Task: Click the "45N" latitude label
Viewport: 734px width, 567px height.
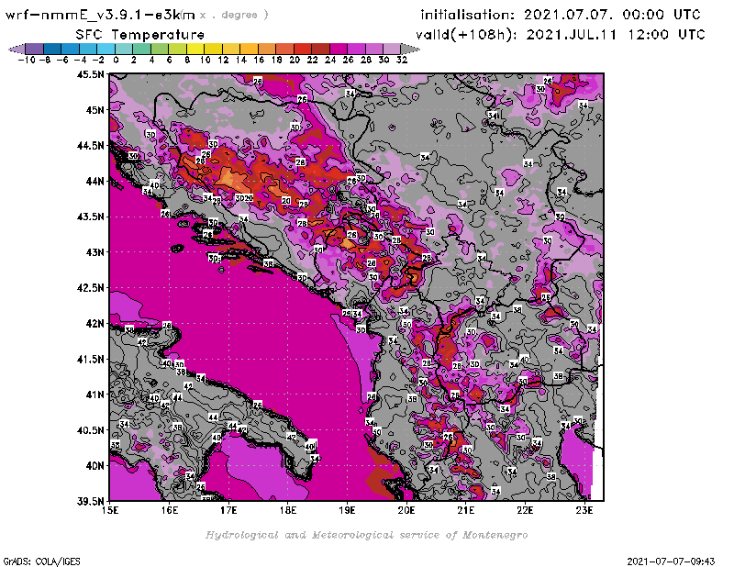Action: [x=95, y=110]
